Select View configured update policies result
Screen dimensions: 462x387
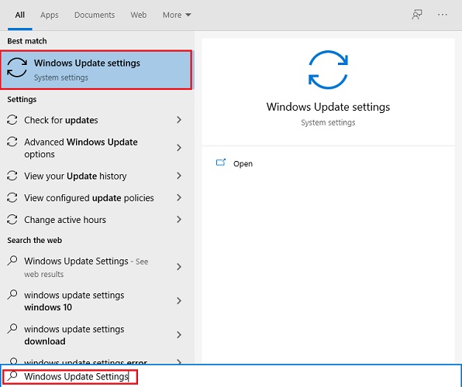(96, 197)
